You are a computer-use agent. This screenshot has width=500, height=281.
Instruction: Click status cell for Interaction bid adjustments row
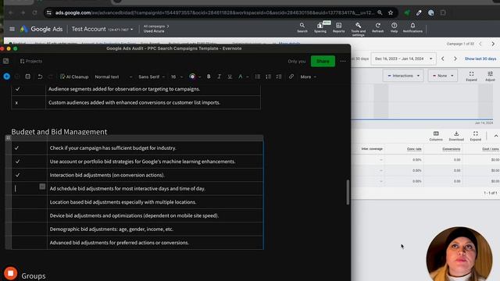point(30,175)
